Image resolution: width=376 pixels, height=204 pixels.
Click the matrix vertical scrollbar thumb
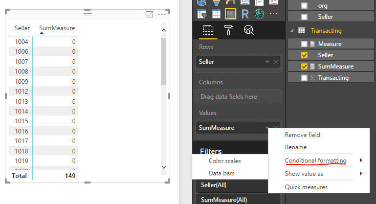(x=164, y=61)
